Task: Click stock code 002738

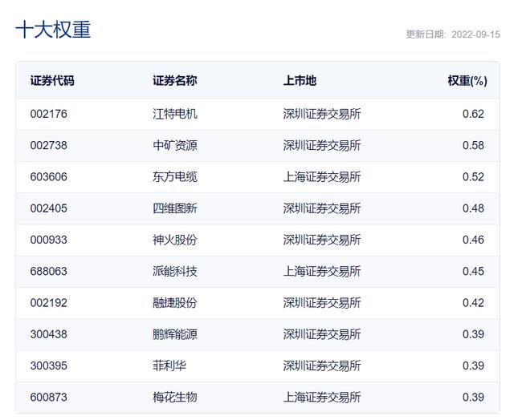Action: (48, 145)
